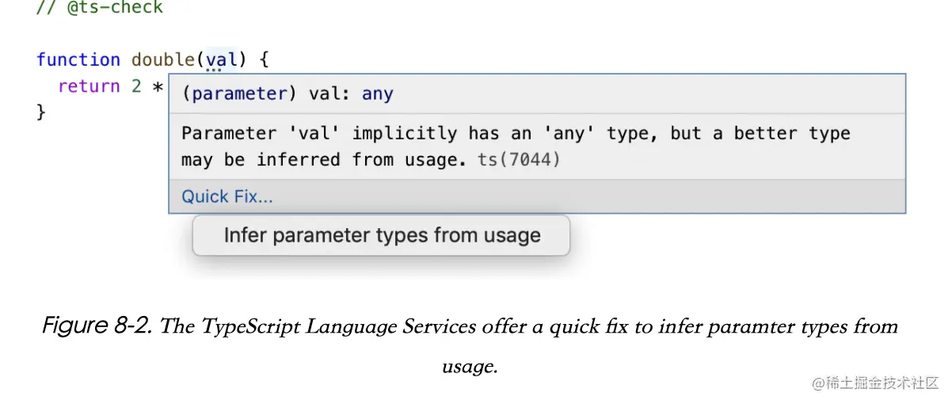
Task: Click the opening curly brace after double(val)
Action: pyautogui.click(x=264, y=59)
